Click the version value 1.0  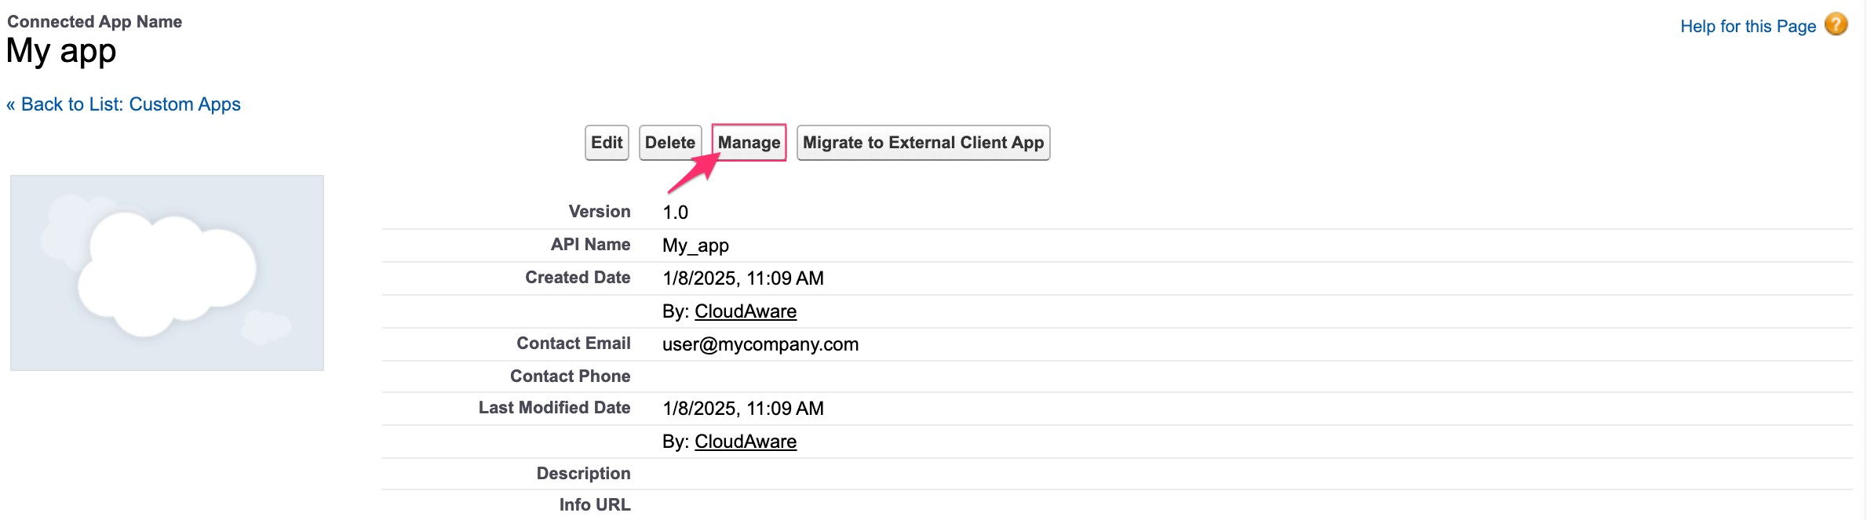pos(675,213)
